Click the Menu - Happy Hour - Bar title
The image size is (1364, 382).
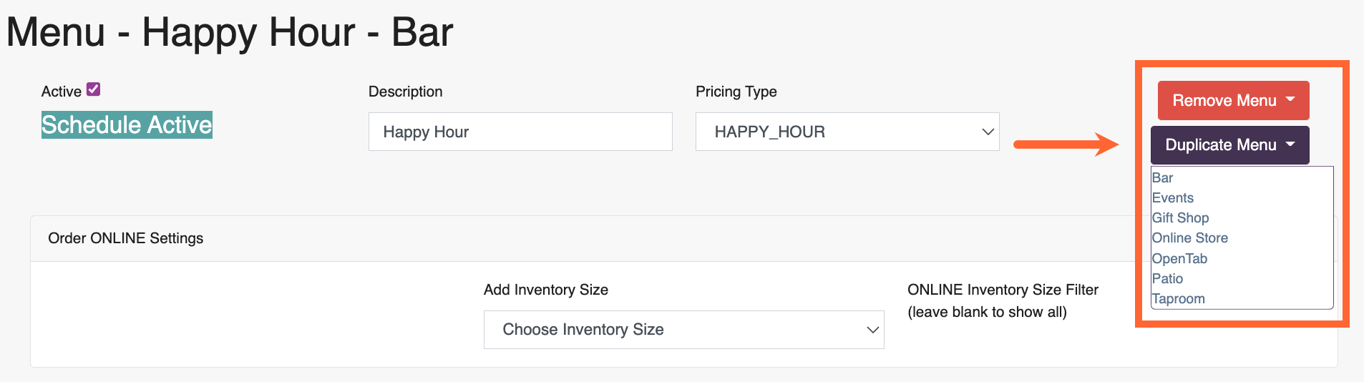(x=230, y=32)
